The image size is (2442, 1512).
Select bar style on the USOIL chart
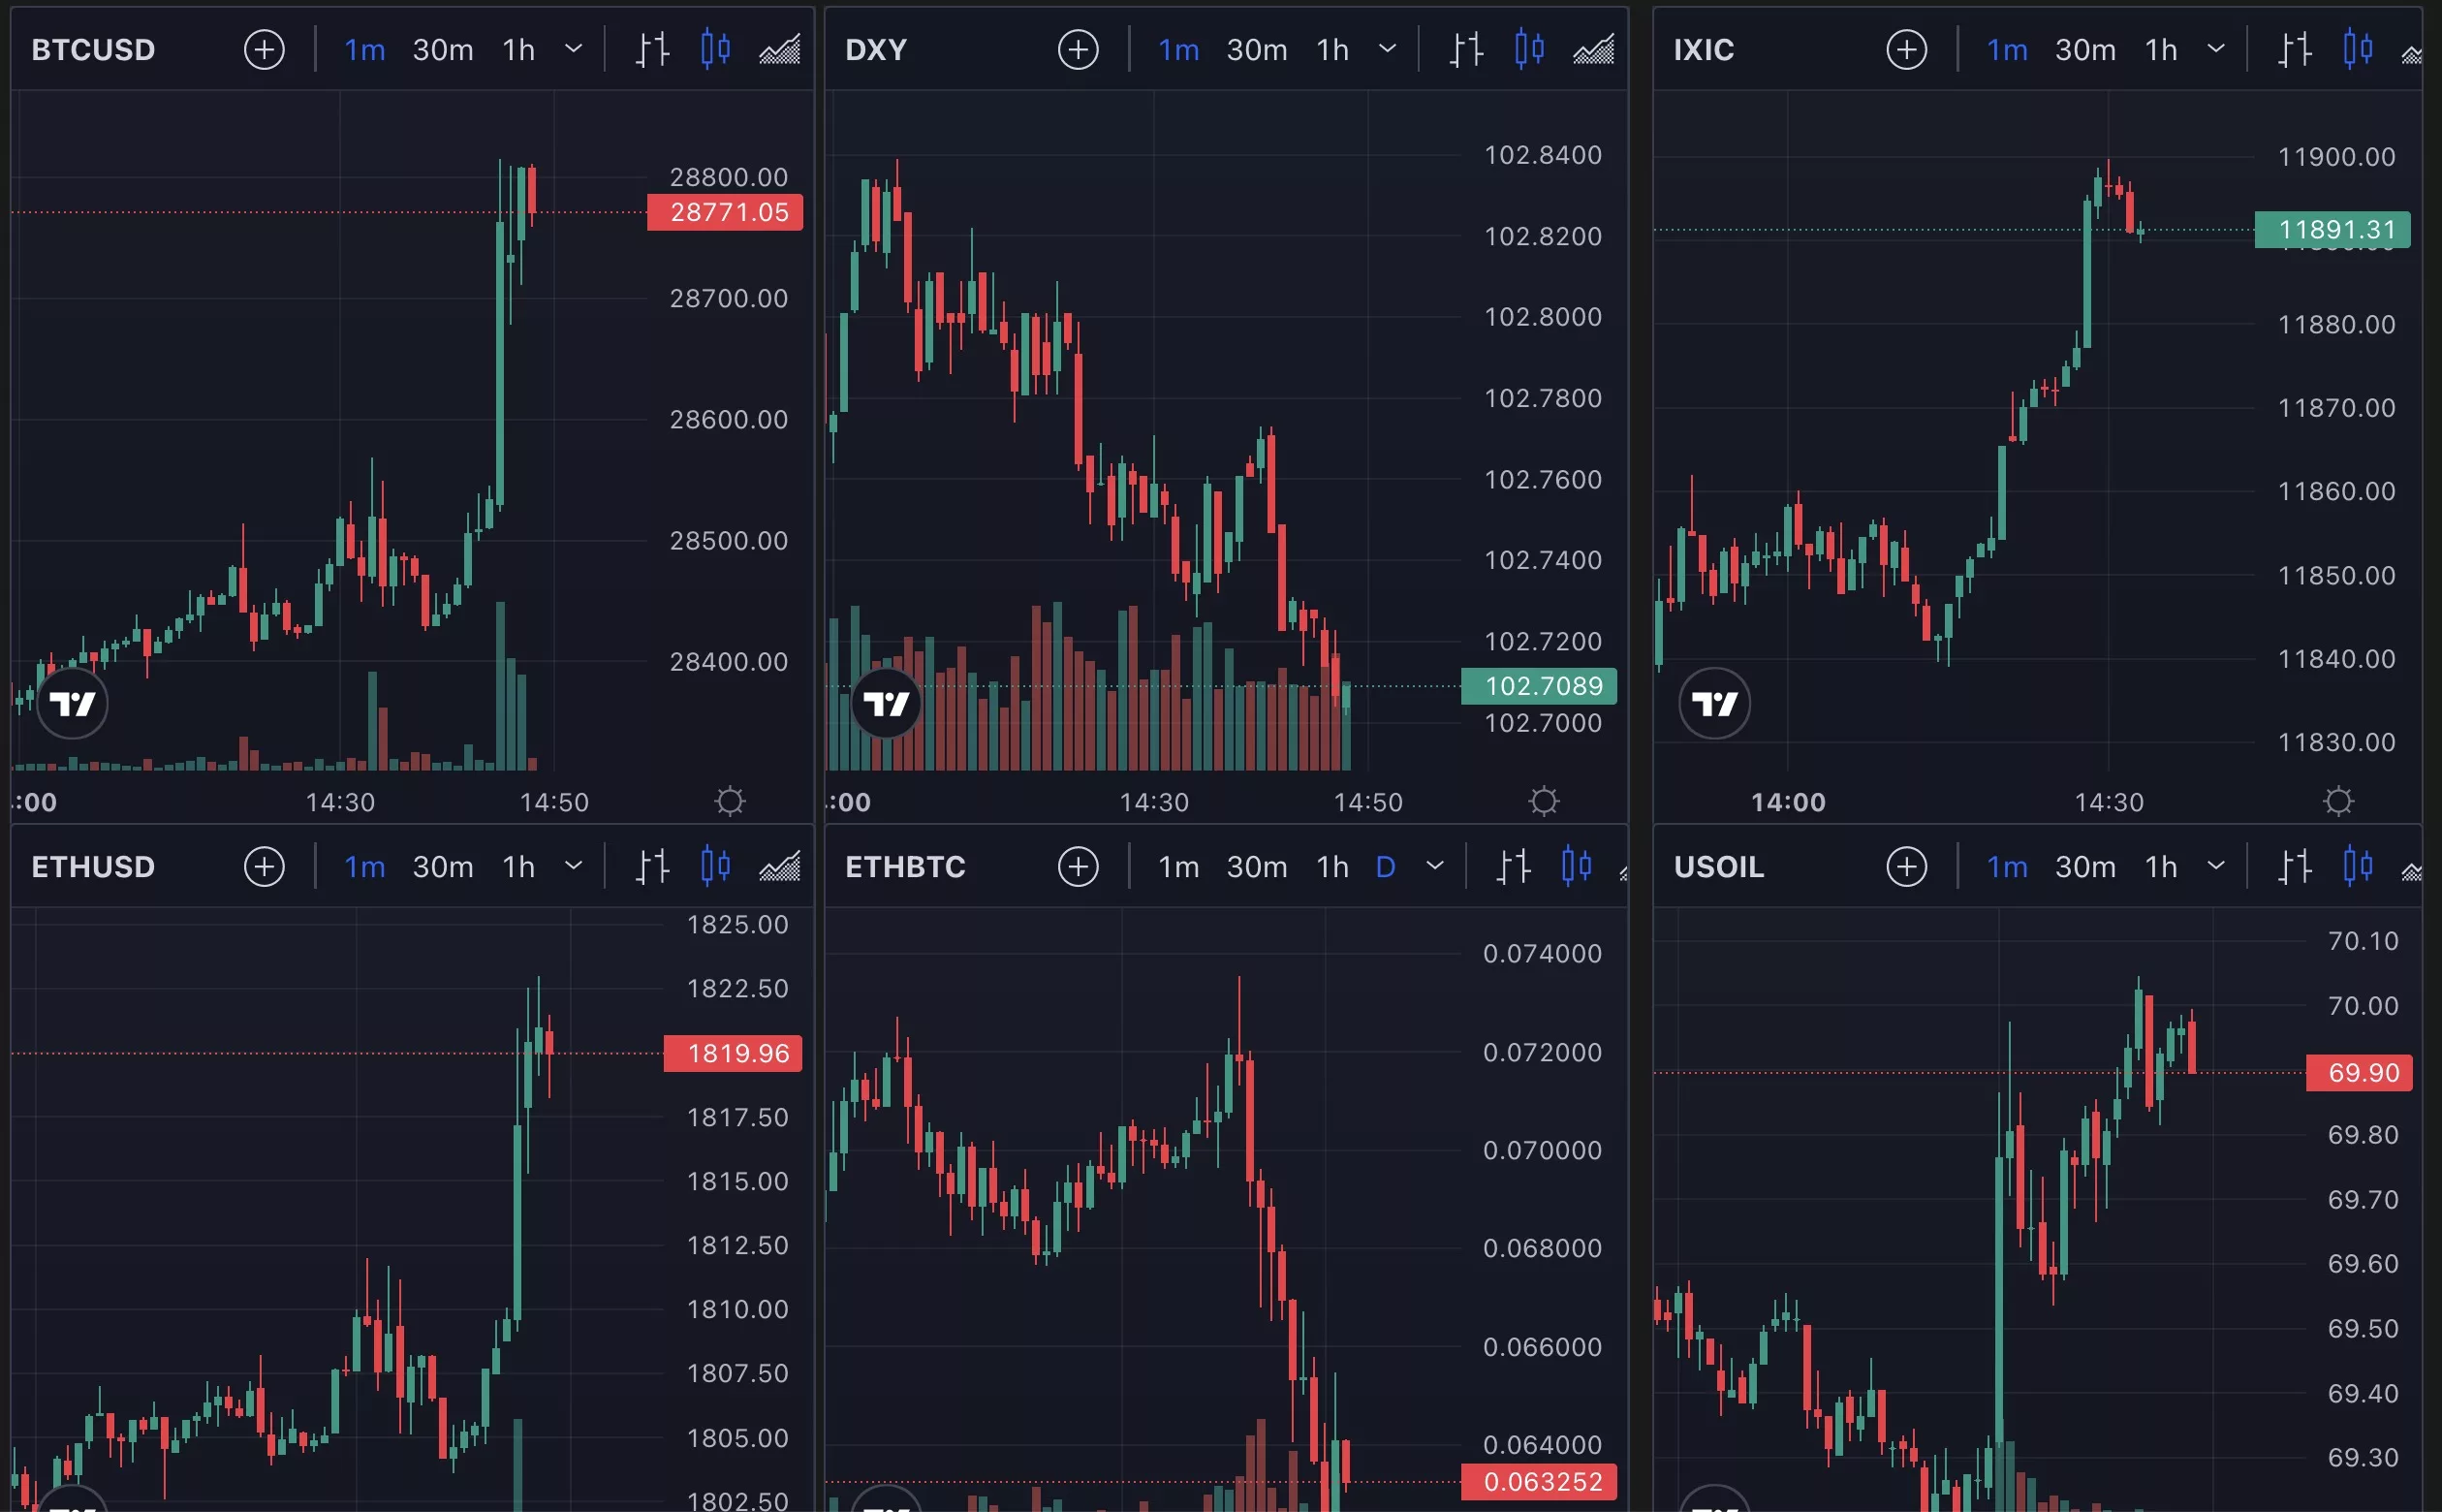[x=2295, y=866]
